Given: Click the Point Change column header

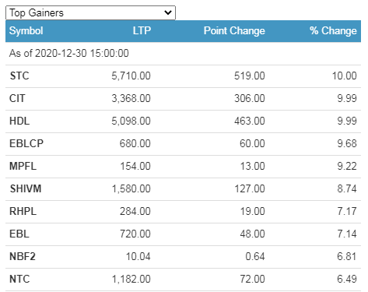Looking at the screenshot, I should 234,31.
